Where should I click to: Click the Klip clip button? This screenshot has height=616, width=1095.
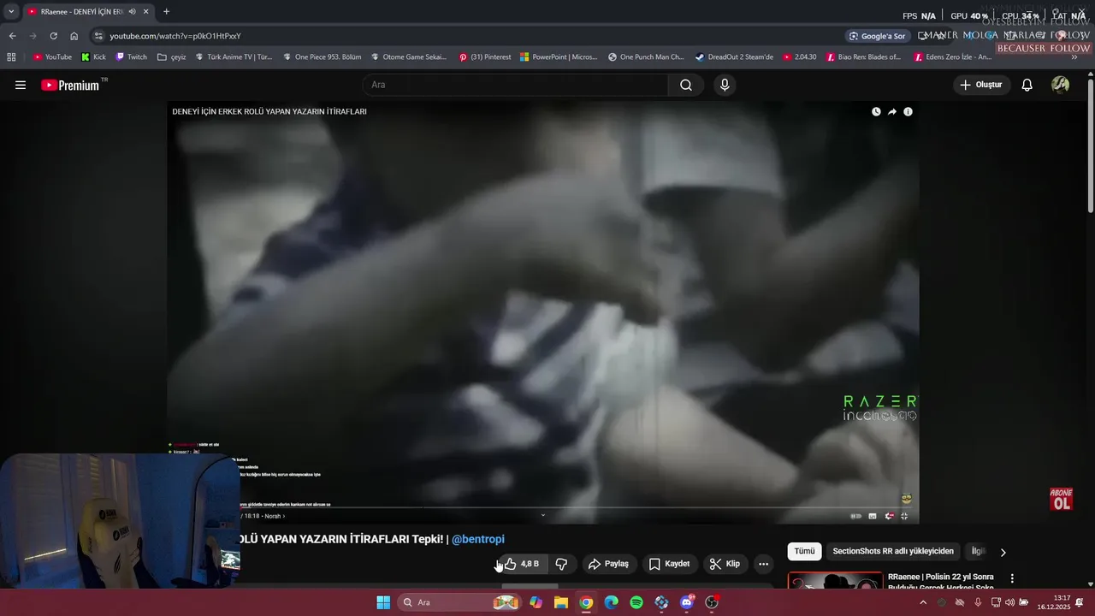725,564
